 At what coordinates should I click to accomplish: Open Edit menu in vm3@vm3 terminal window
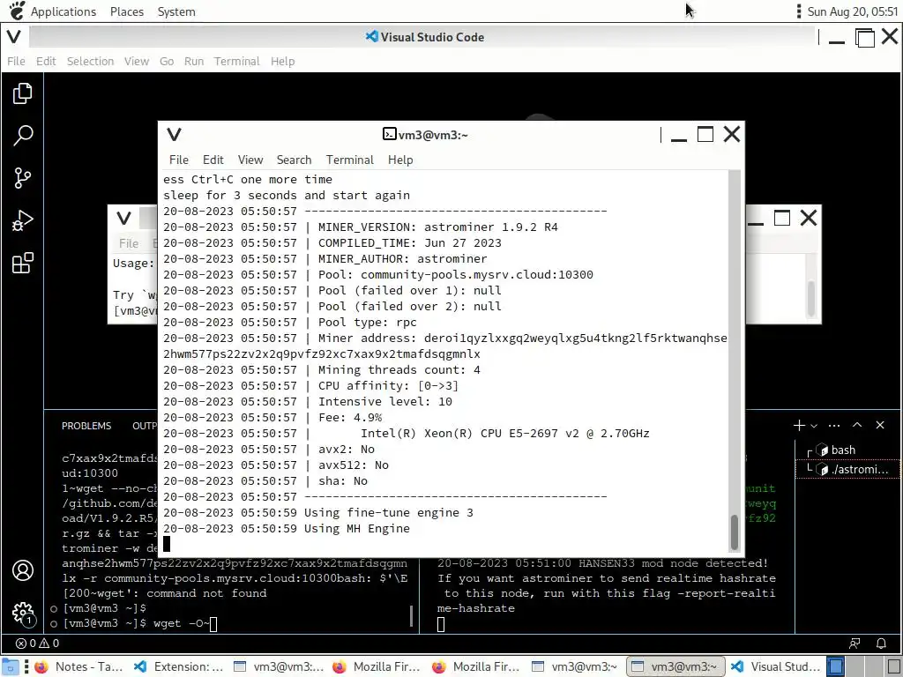(x=213, y=160)
